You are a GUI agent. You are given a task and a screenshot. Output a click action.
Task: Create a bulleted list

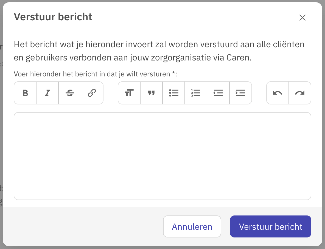(x=173, y=93)
